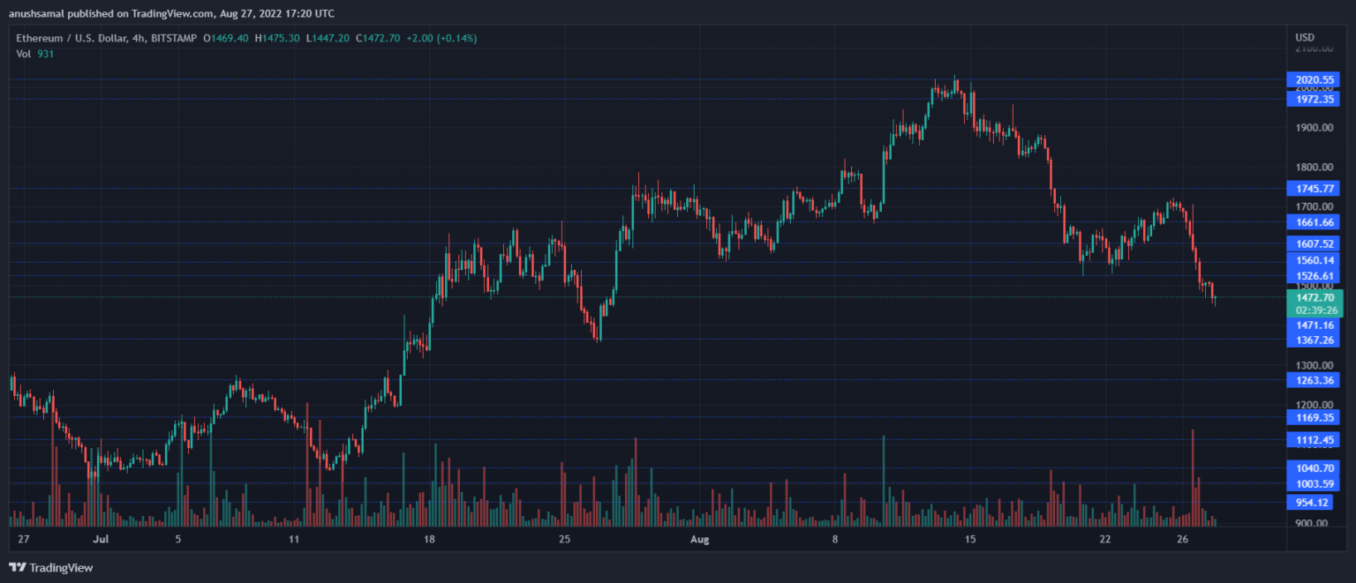Select the 1560.14 price level label
Viewport: 1356px width, 583px height.
[x=1315, y=260]
